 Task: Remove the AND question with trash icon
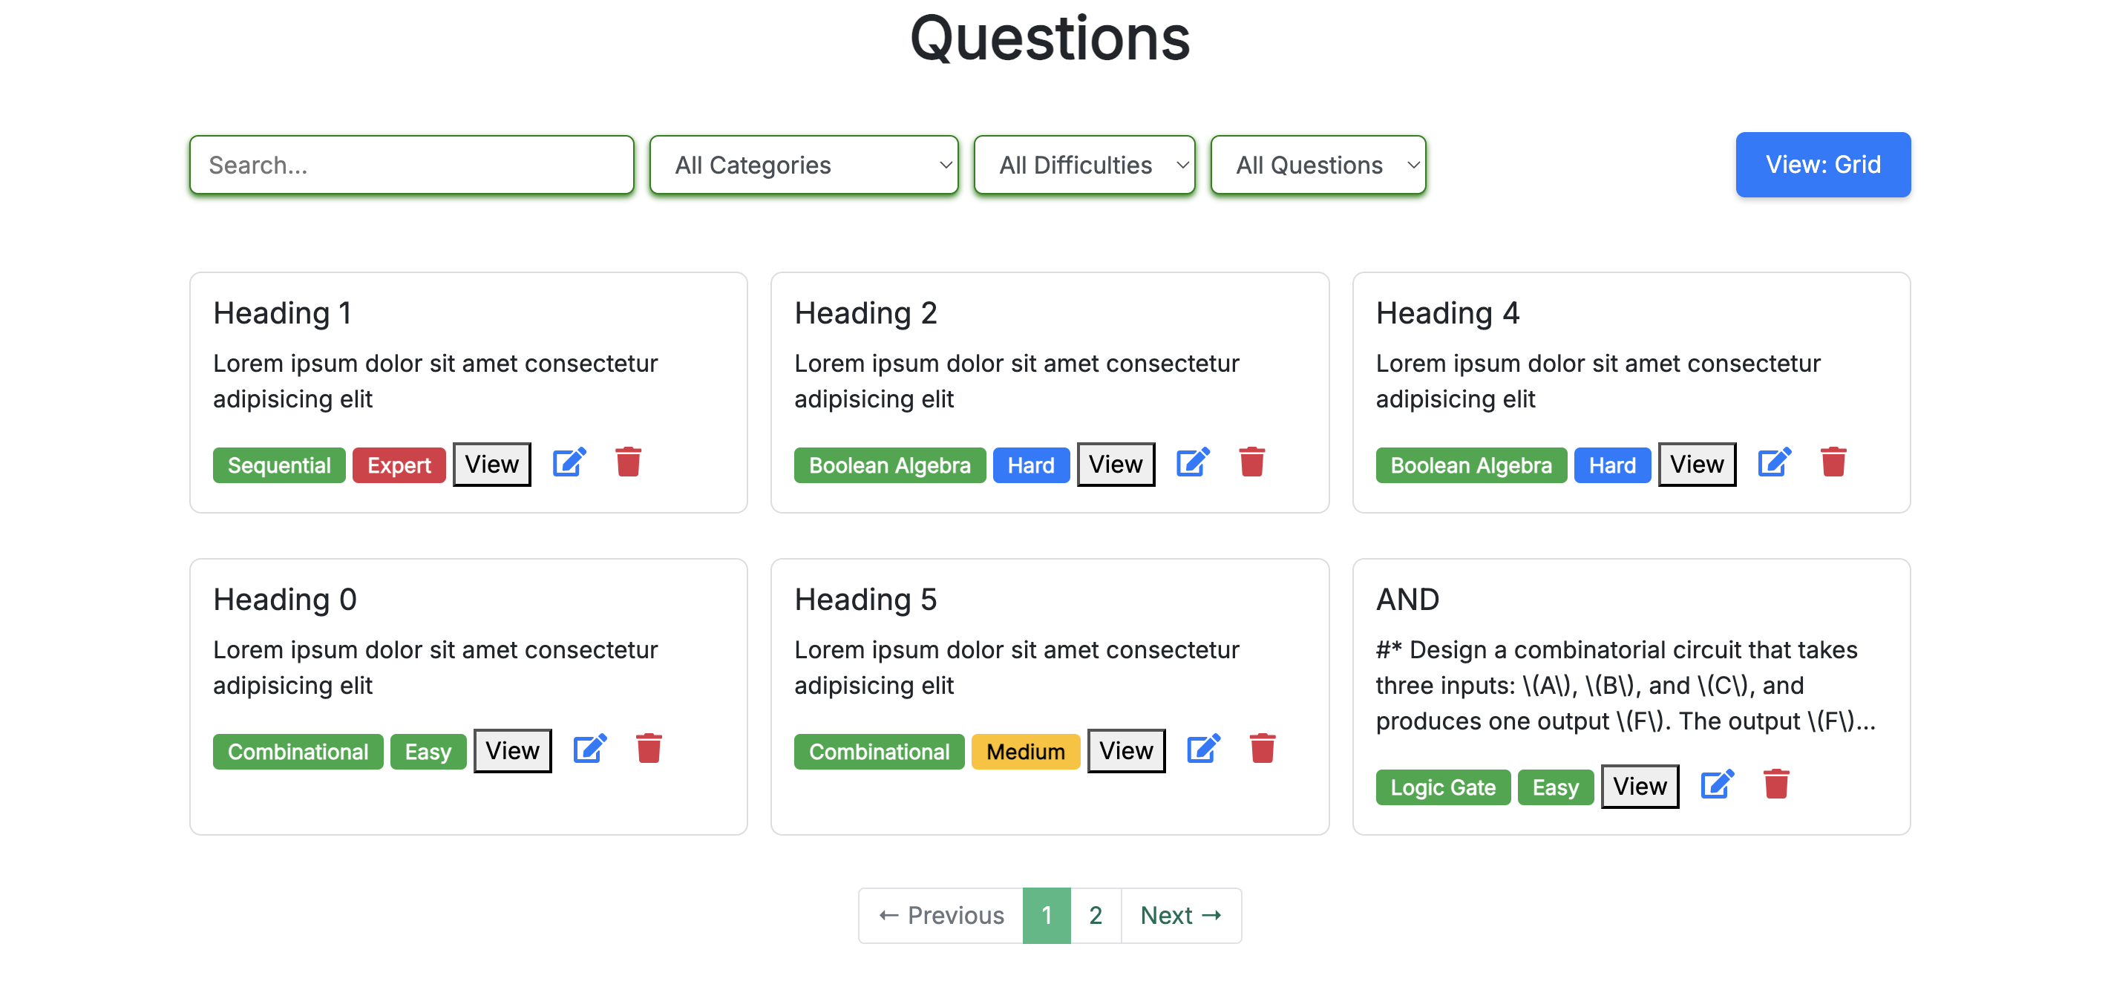(x=1775, y=785)
